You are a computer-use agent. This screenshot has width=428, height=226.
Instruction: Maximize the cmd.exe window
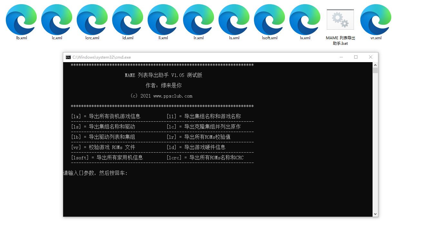pos(356,57)
